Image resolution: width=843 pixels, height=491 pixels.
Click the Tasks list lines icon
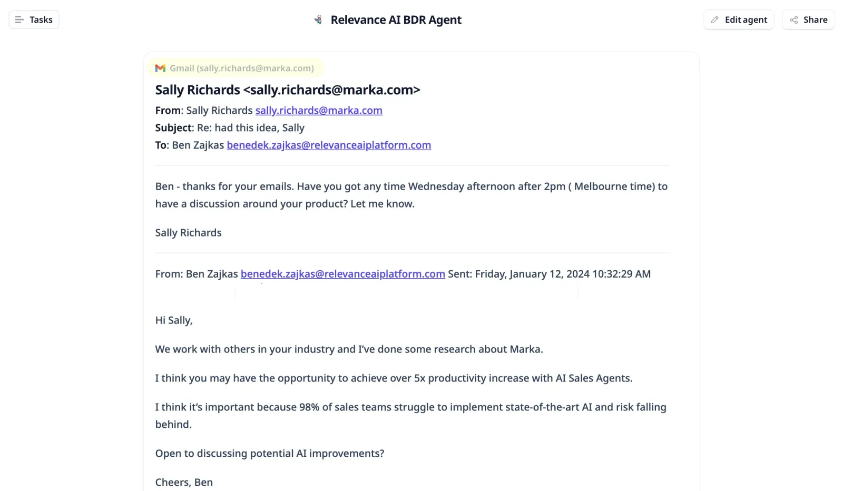(19, 19)
